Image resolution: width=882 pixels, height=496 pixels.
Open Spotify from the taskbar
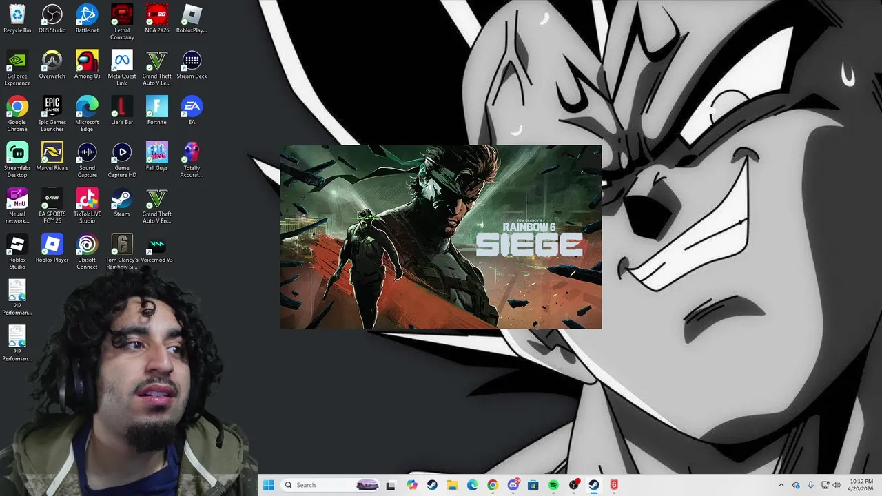pyautogui.click(x=553, y=485)
